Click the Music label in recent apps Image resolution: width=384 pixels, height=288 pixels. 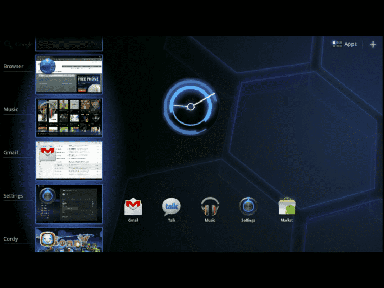11,110
